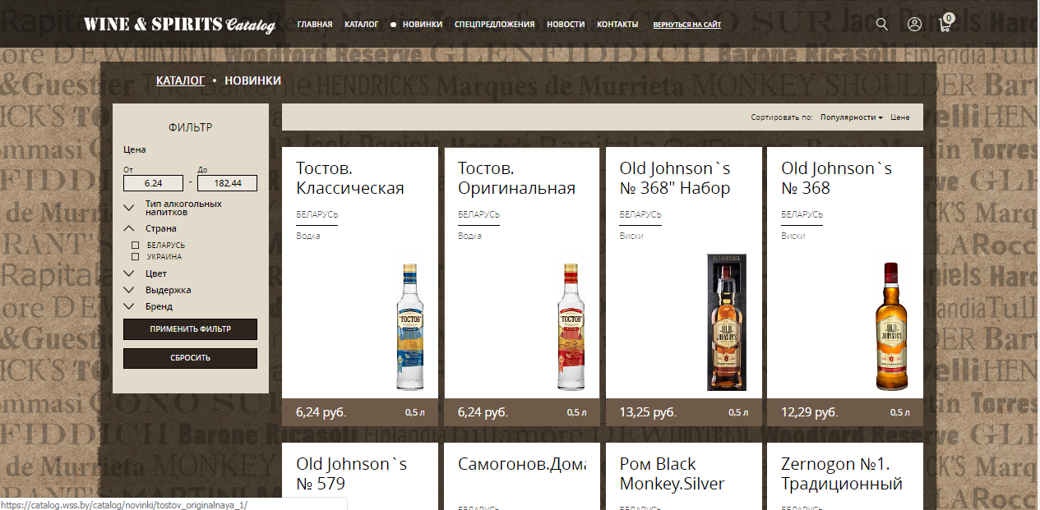
Task: Open the user account icon
Action: click(x=914, y=25)
